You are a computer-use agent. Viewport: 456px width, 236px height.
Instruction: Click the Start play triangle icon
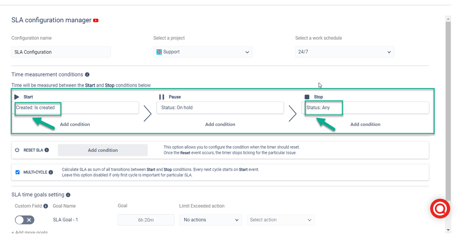[17, 97]
